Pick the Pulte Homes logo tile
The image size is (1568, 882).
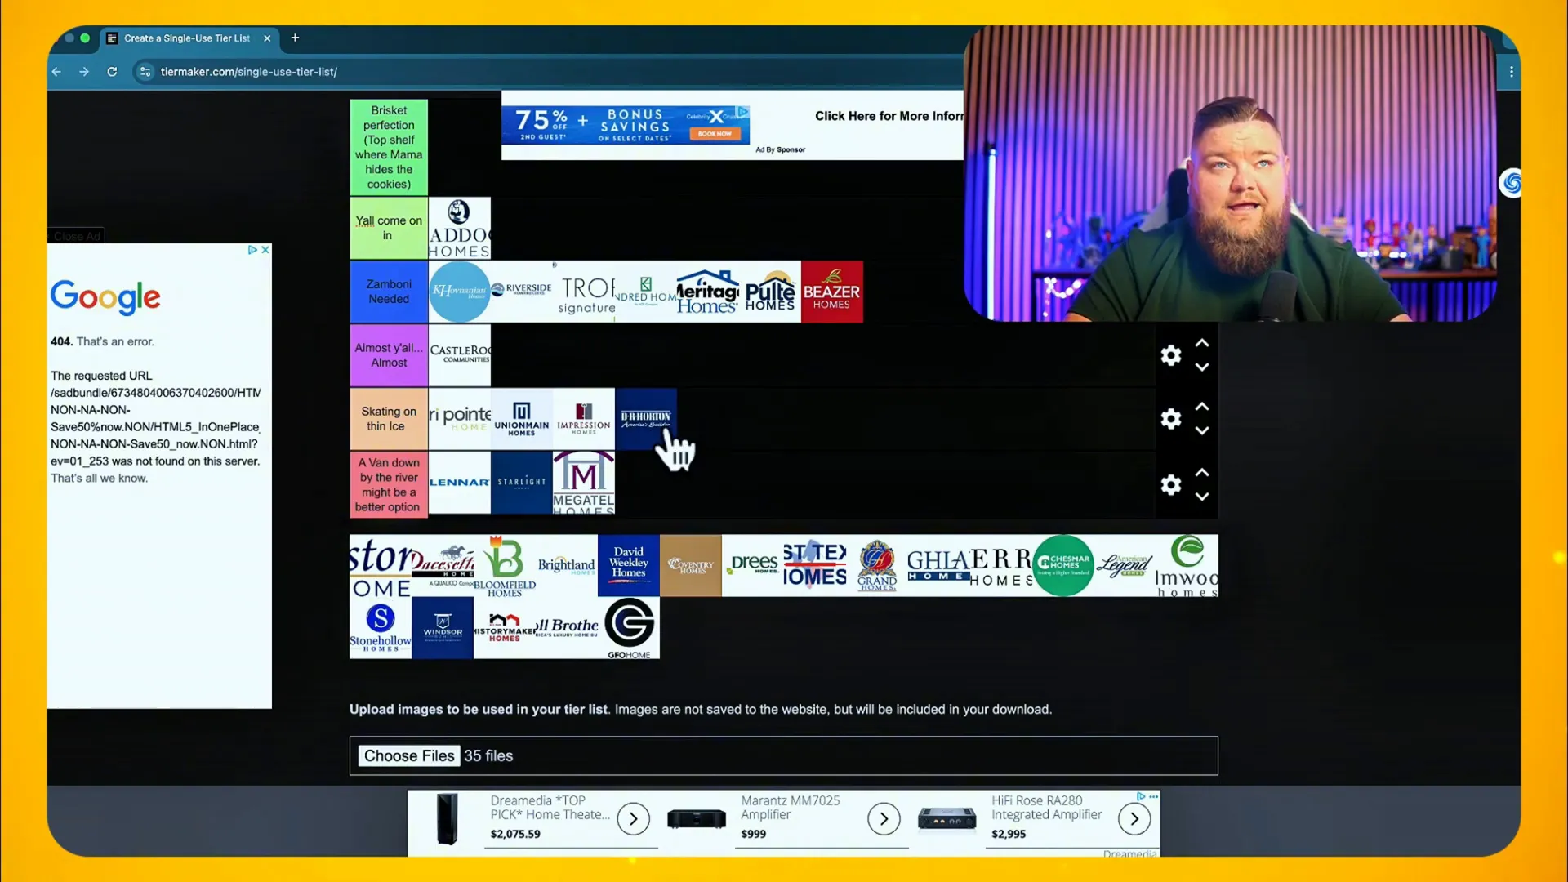tap(770, 292)
